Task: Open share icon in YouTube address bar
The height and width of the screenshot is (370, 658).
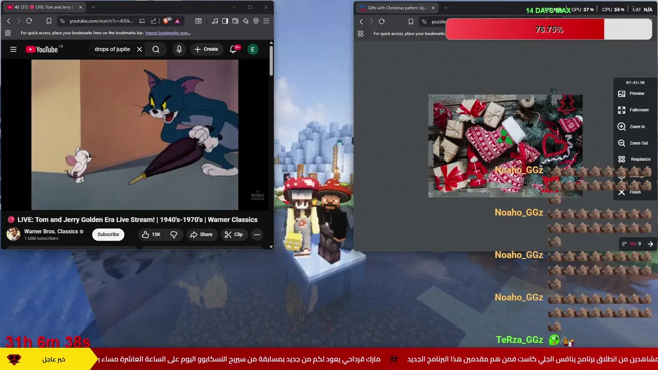Action: pyautogui.click(x=153, y=21)
